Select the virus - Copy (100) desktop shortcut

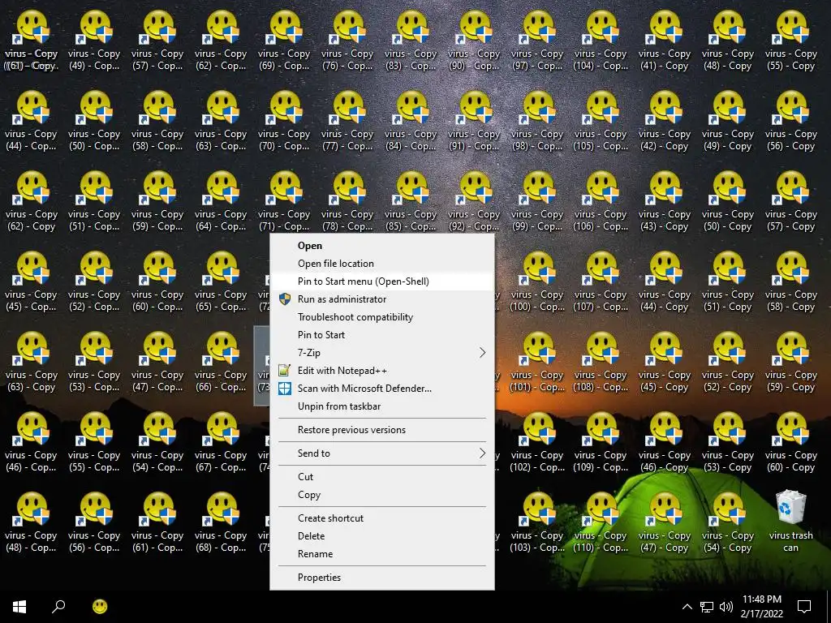[x=537, y=282]
